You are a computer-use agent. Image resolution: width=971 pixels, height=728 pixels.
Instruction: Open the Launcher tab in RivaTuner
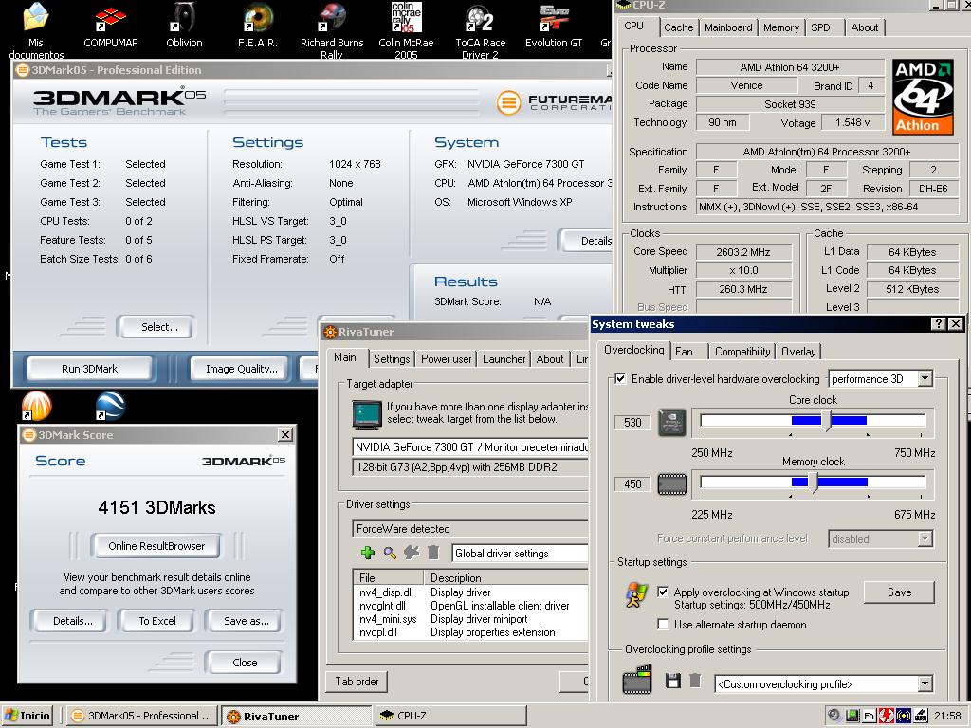pos(504,359)
